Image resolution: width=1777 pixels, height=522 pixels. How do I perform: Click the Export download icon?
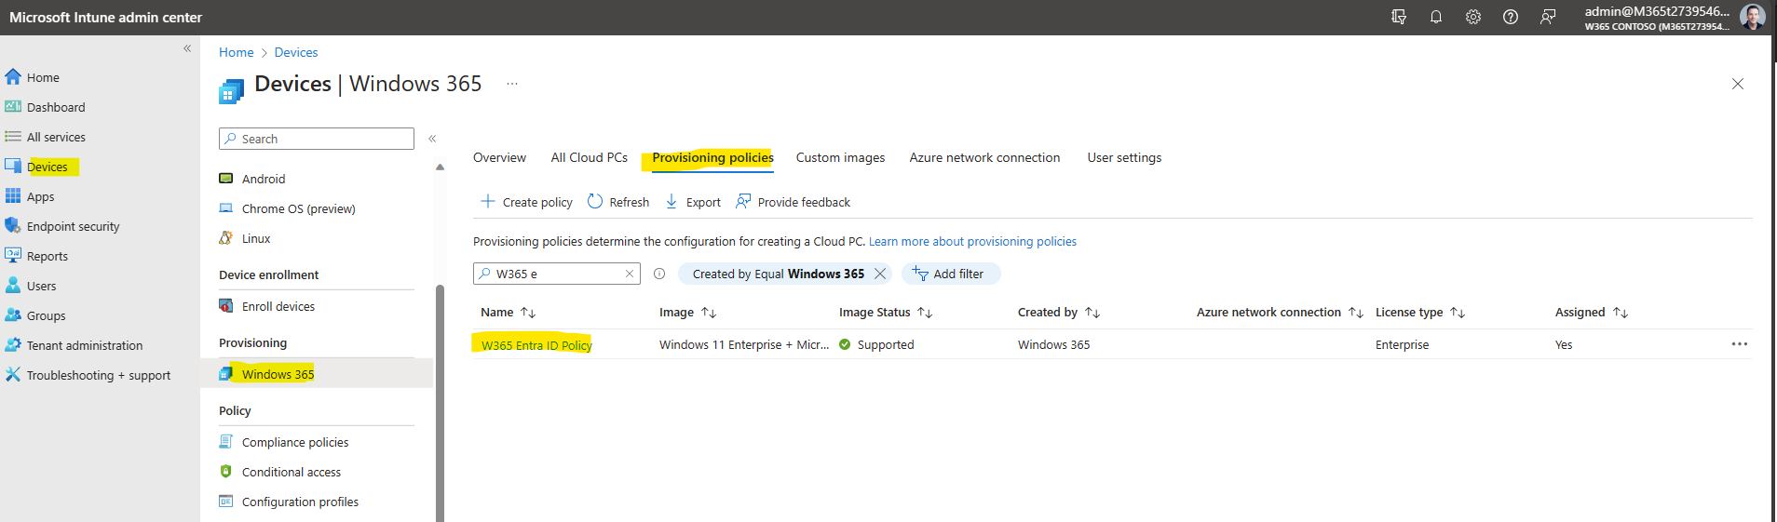point(671,202)
